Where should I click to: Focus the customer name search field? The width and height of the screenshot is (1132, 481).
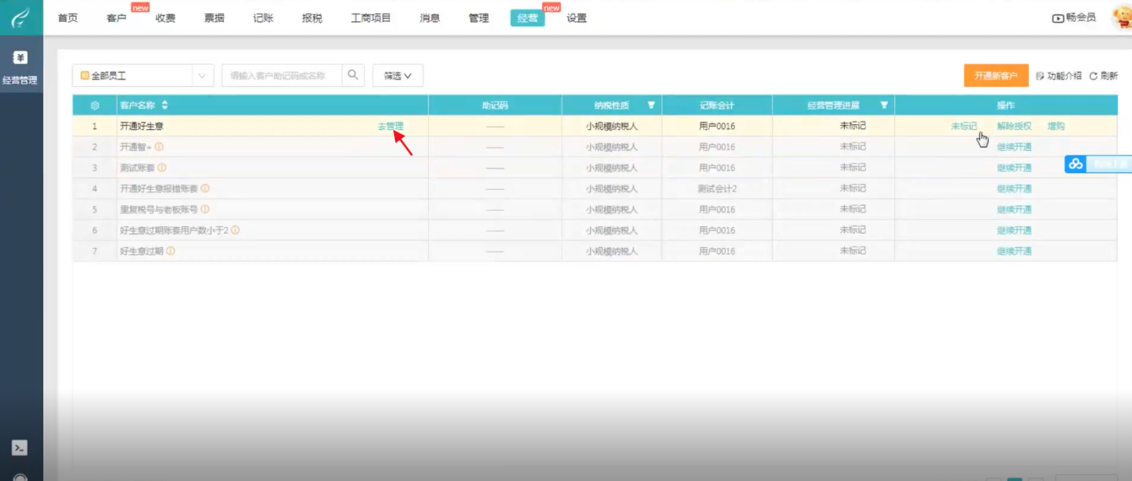tap(281, 75)
